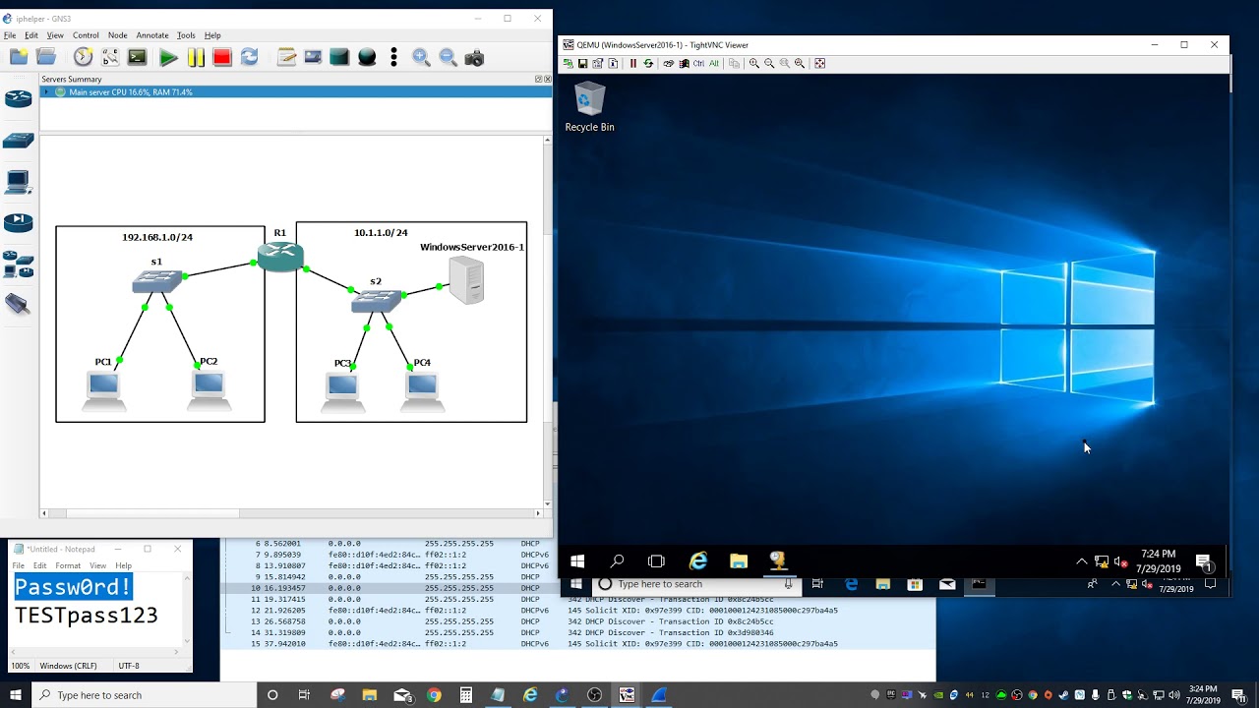Click Passw0rd! text in Notepad
The height and width of the screenshot is (708, 1259).
(x=73, y=588)
